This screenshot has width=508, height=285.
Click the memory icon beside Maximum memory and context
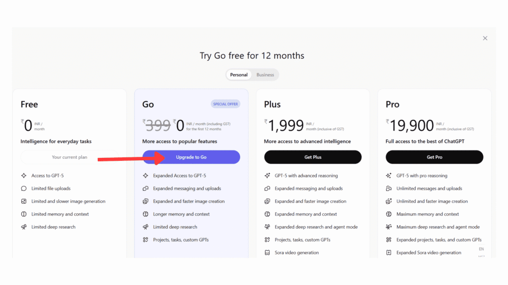pyautogui.click(x=389, y=214)
